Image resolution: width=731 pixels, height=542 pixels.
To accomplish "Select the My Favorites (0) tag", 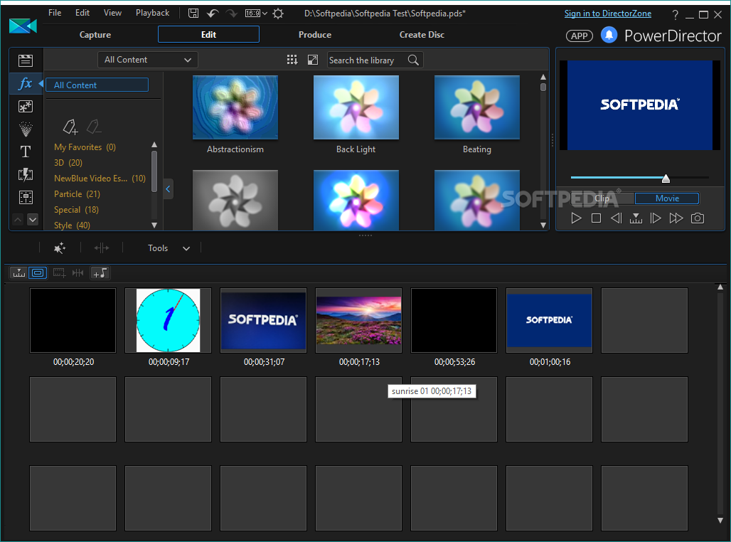I will point(85,147).
